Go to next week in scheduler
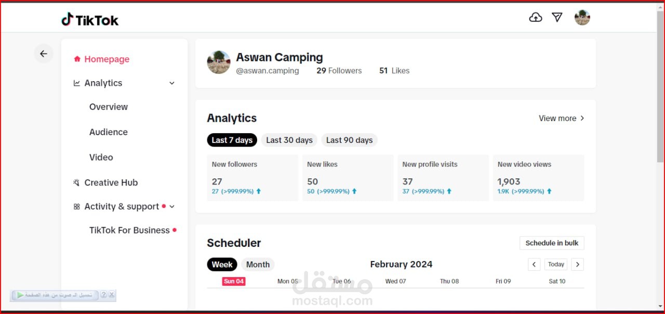The height and width of the screenshot is (314, 665). pos(577,265)
